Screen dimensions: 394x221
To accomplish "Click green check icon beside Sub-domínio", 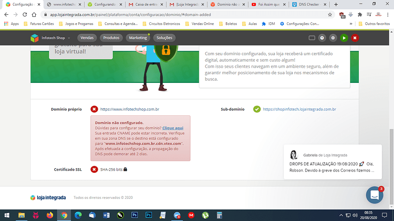I will [257, 109].
